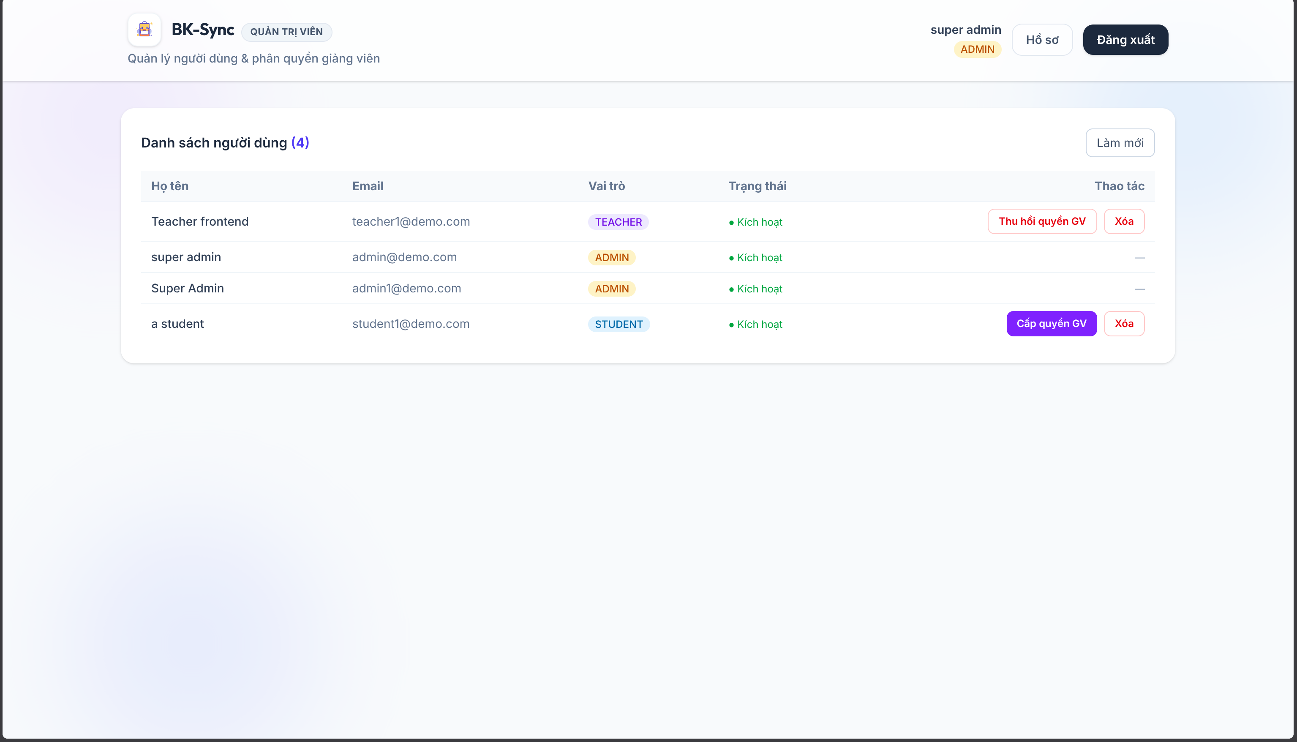The height and width of the screenshot is (742, 1297).
Task: Click the BK-Sync backpack logo icon
Action: tap(144, 30)
